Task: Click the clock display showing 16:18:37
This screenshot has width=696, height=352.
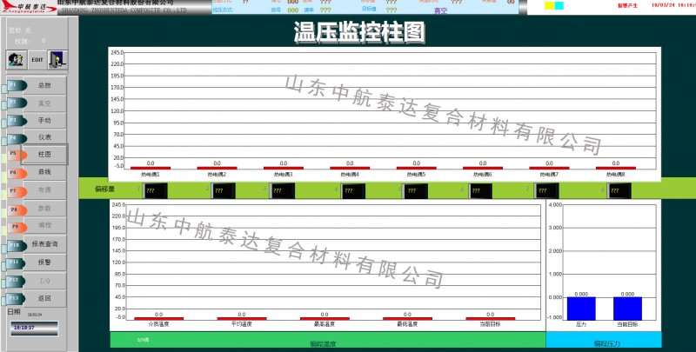Action: (x=34, y=328)
